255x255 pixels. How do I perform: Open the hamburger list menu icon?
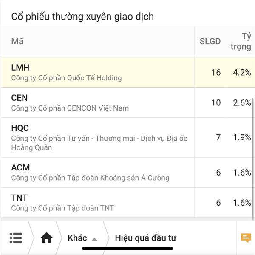[x=16, y=238]
